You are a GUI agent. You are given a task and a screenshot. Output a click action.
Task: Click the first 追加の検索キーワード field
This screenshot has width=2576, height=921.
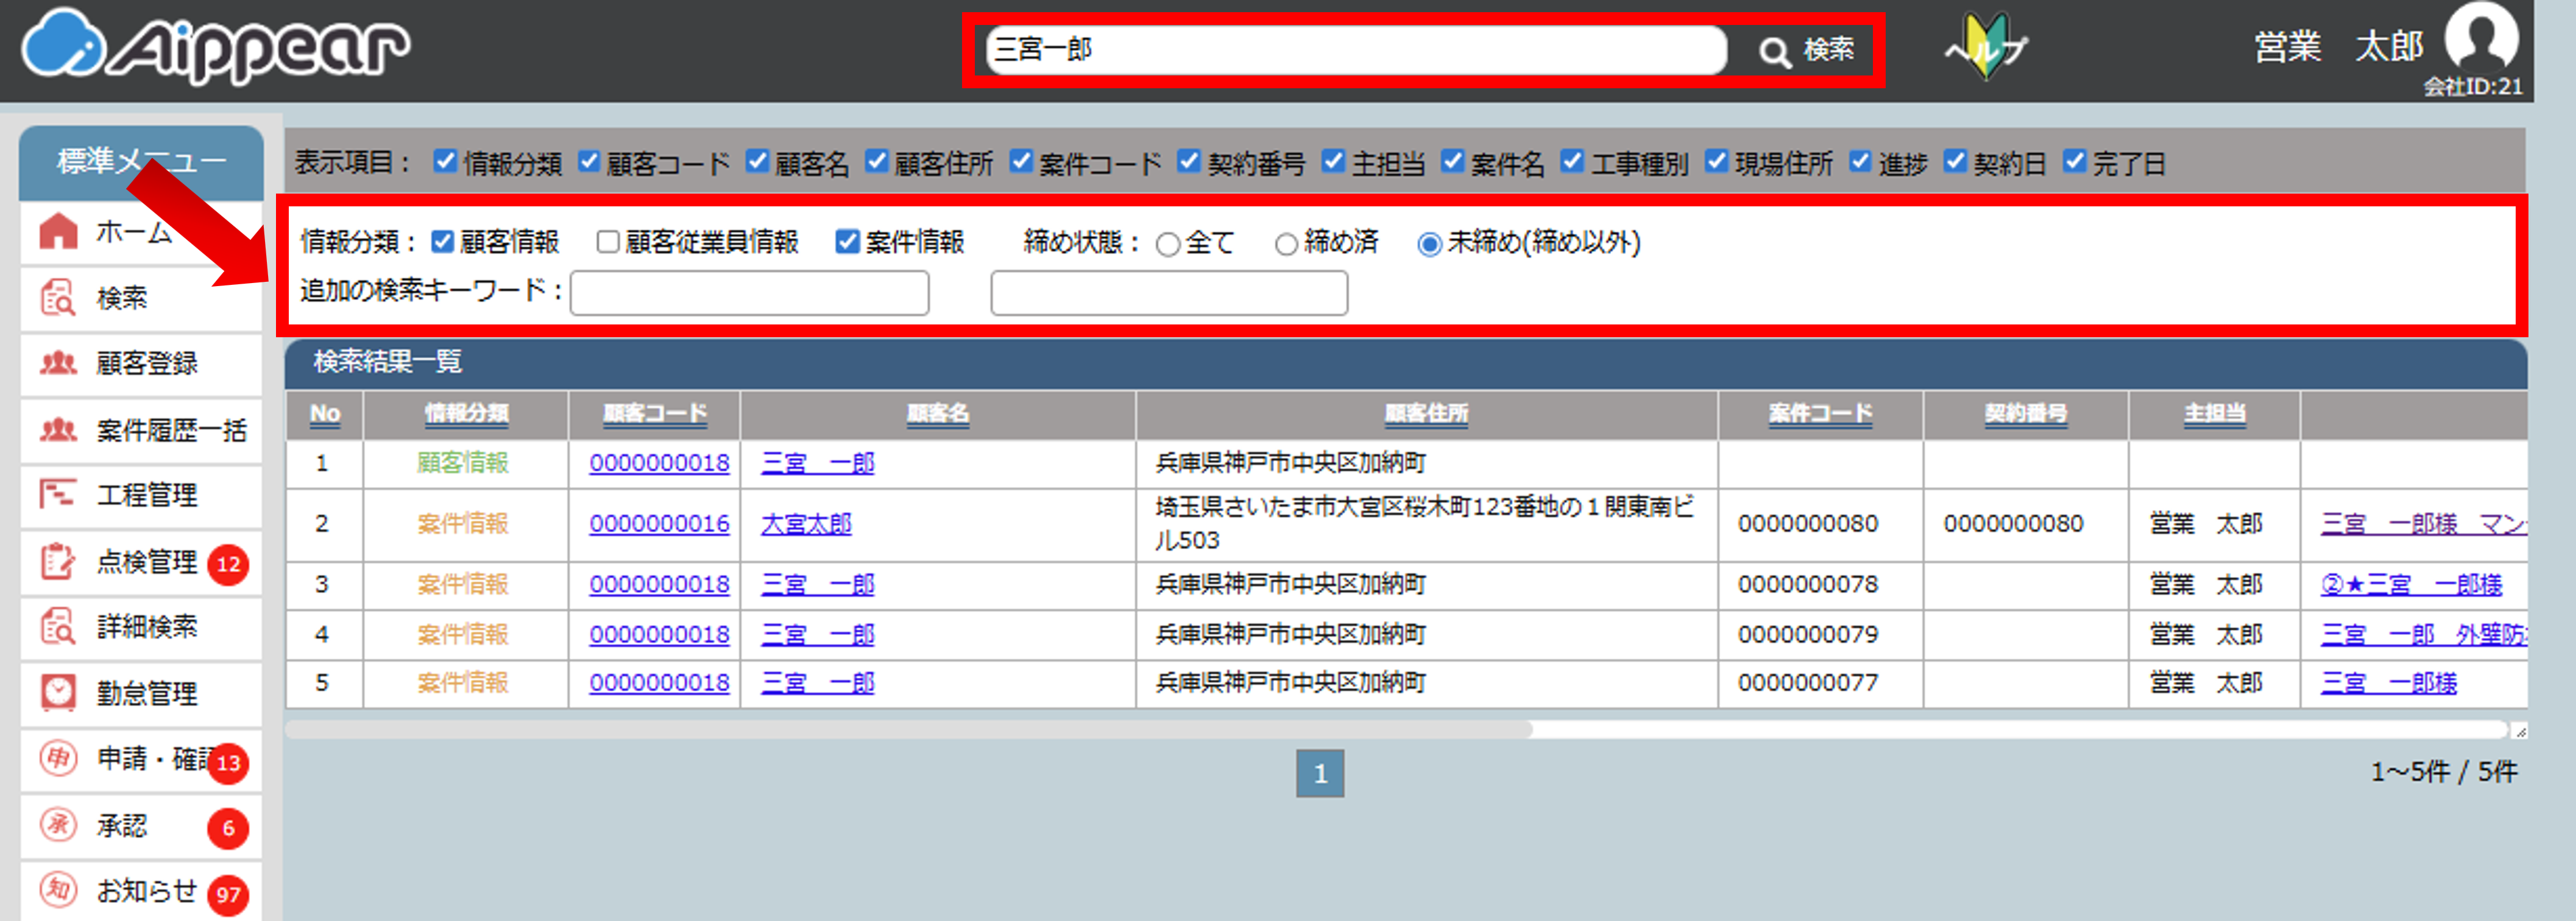749,293
